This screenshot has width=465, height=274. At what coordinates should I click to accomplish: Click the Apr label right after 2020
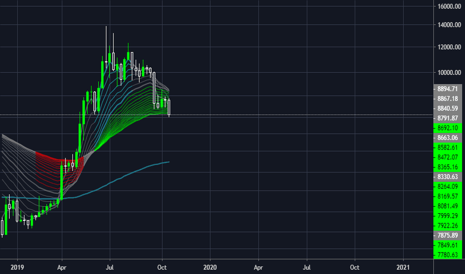tap(258, 268)
